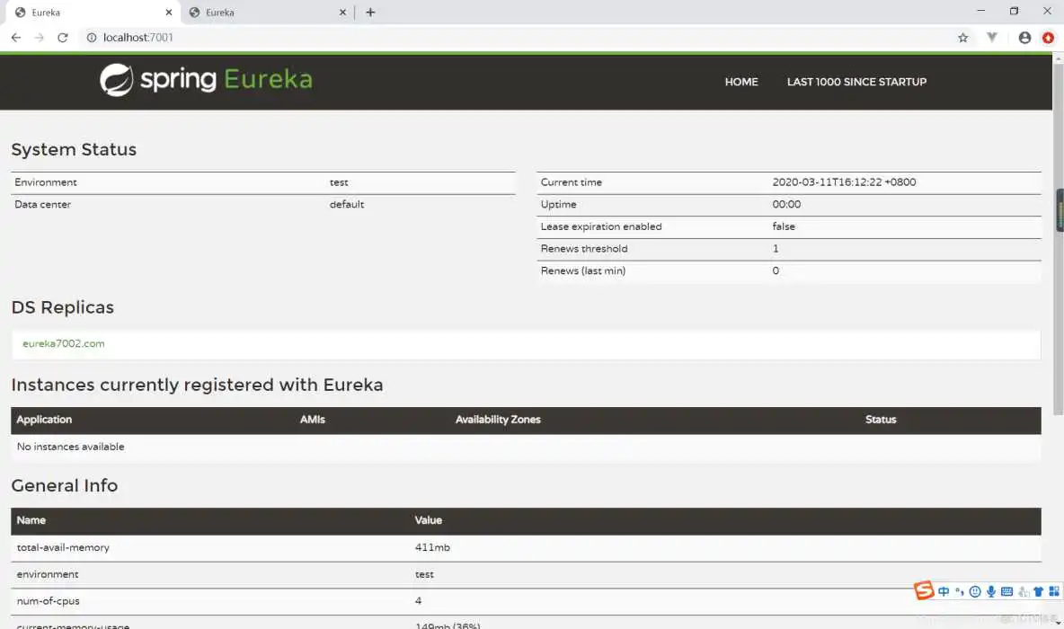This screenshot has height=629, width=1064.
Task: Open the browser profile avatar icon
Action: (x=1024, y=38)
